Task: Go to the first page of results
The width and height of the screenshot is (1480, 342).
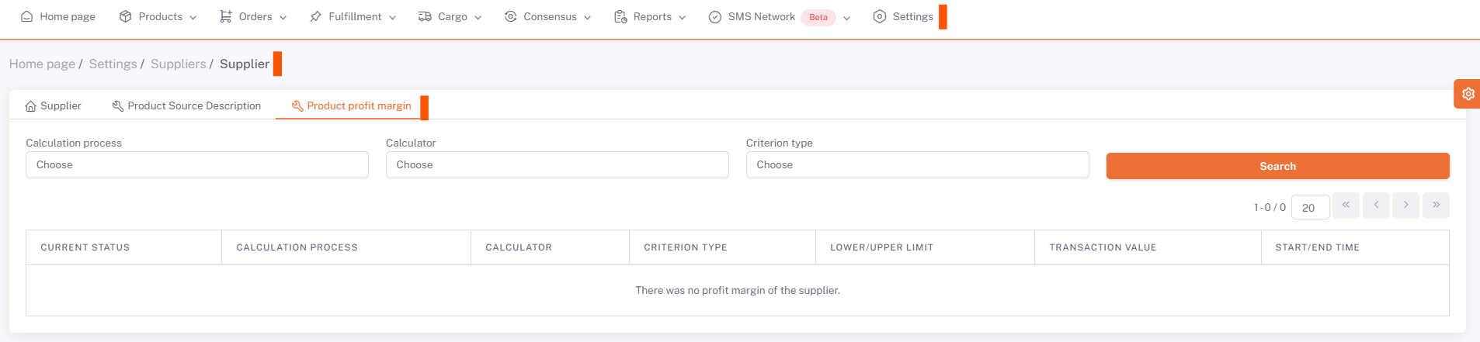Action: point(1346,206)
